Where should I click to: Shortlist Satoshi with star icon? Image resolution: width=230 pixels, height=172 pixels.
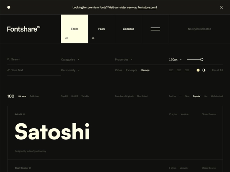coord(24,114)
